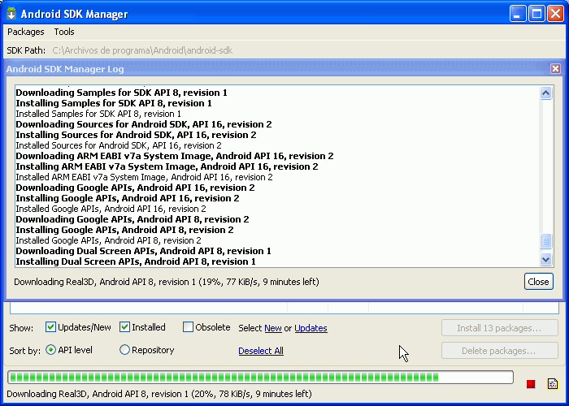Click Install 13 packages button
Viewport: 569px width, 406px height.
point(499,328)
